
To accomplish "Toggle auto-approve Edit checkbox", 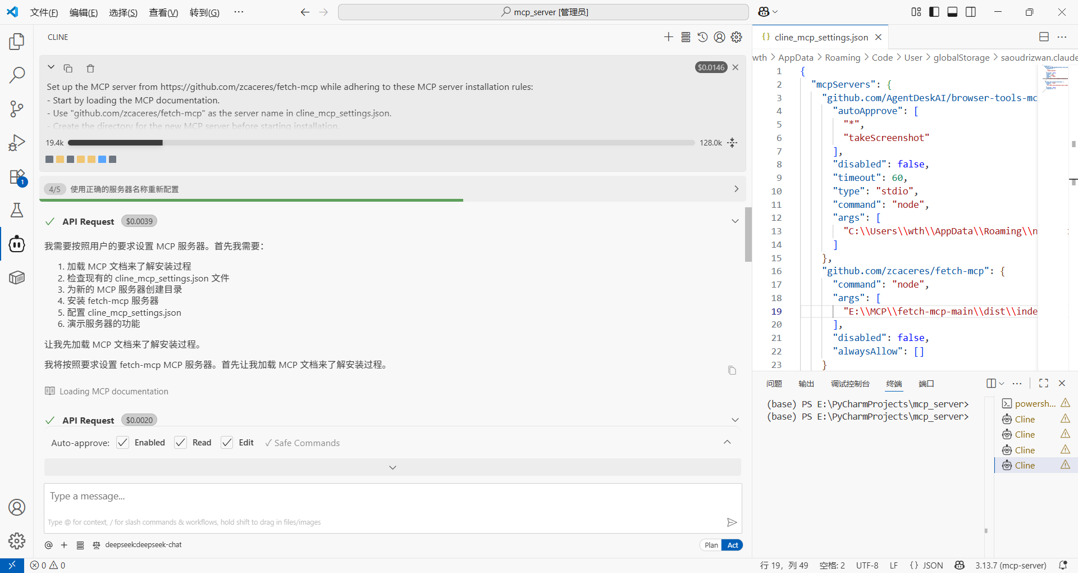I will pyautogui.click(x=227, y=443).
